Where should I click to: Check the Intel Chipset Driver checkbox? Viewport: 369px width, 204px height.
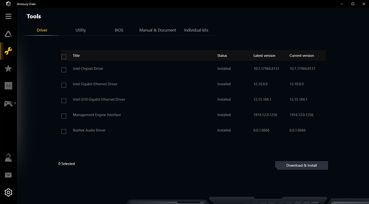pos(64,70)
